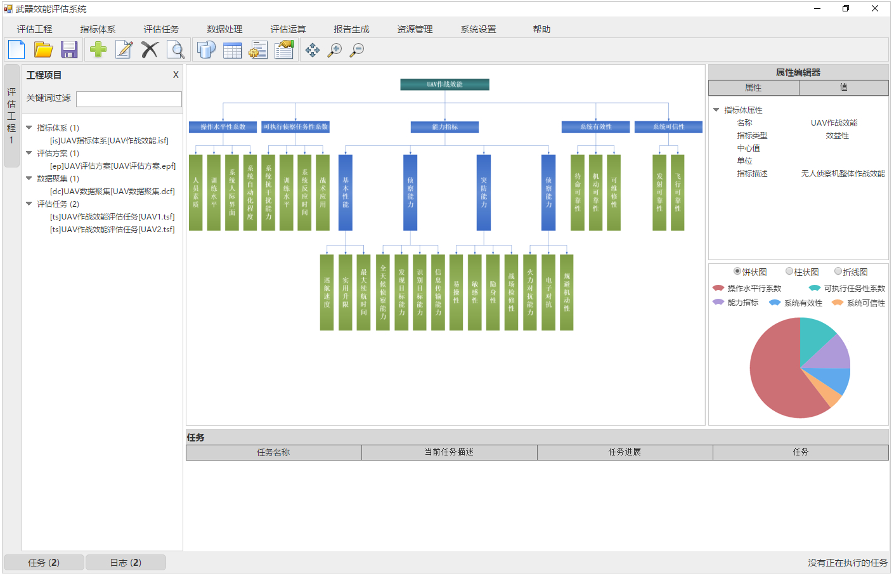Select the 柱状图 radio button
The height and width of the screenshot is (576, 894).
789,272
